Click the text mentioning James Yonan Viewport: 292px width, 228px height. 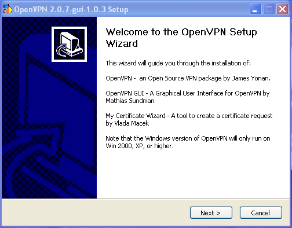[188, 78]
